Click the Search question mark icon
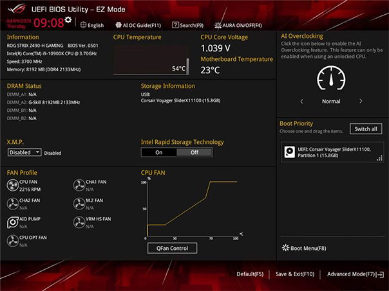This screenshot has width=389, height=291. (x=175, y=25)
